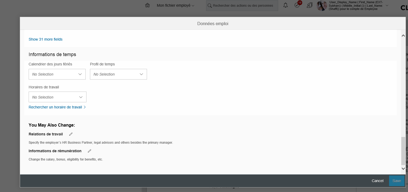Click the You May Also Change heading
Image resolution: width=408 pixels, height=192 pixels.
coord(52,125)
